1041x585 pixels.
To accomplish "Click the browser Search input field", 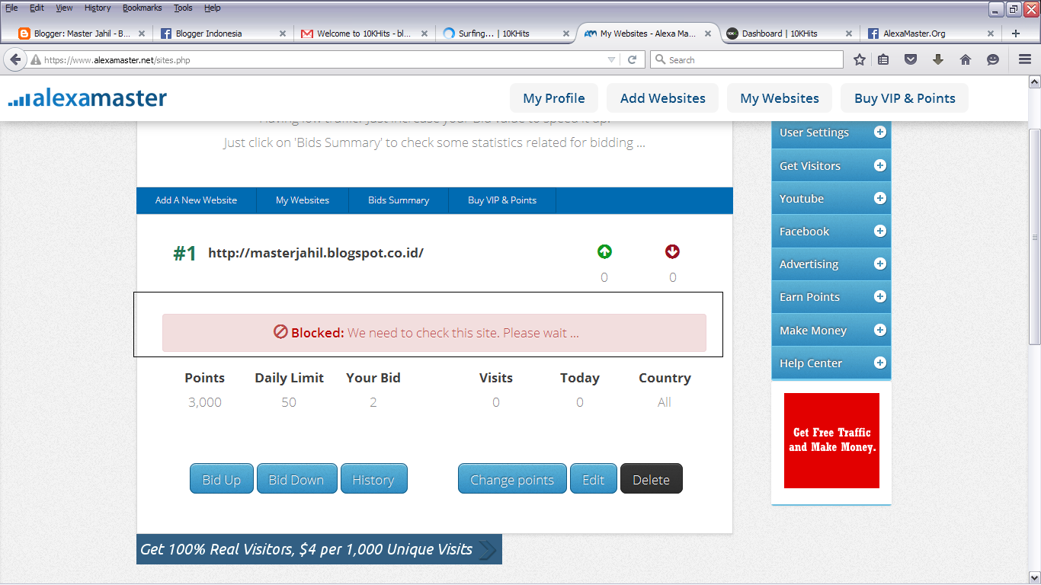I will pyautogui.click(x=747, y=59).
